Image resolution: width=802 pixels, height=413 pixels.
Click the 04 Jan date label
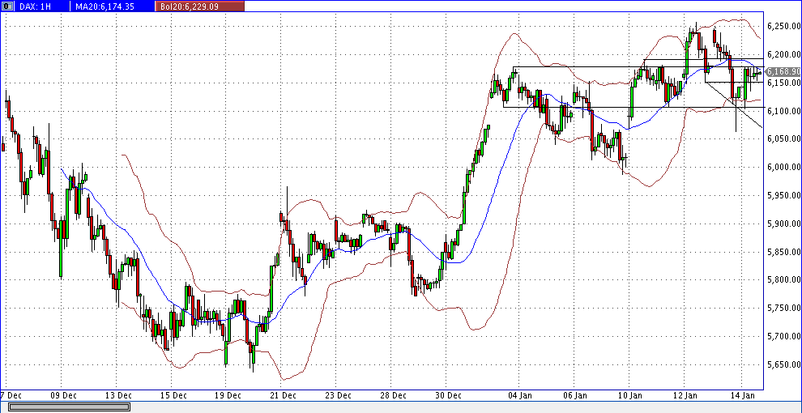tap(521, 395)
